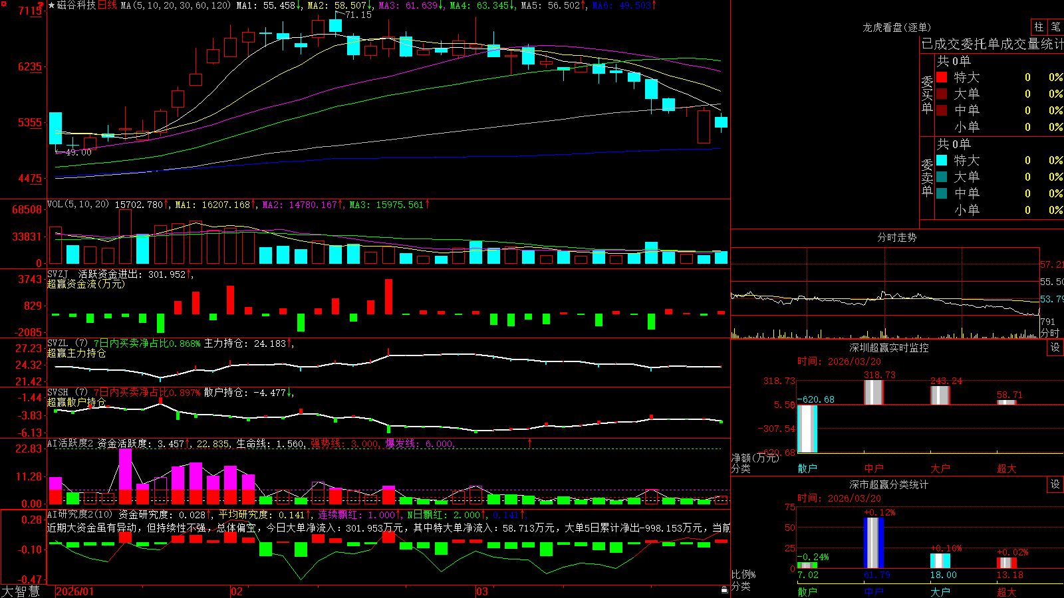Open the 日线 period selector
Image resolution: width=1064 pixels, height=598 pixels.
pyautogui.click(x=107, y=5)
